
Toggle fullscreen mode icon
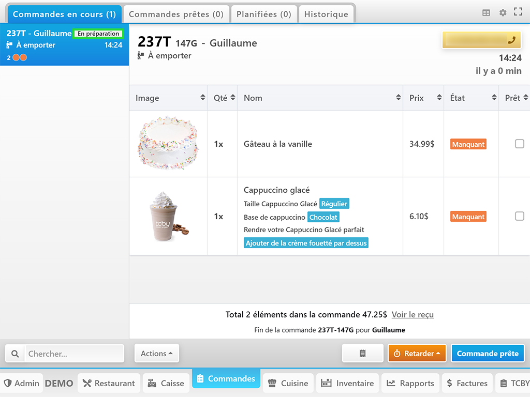point(518,12)
